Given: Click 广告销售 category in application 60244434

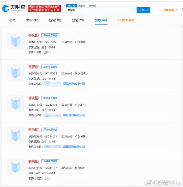Looking at the screenshot, I should [80, 136].
